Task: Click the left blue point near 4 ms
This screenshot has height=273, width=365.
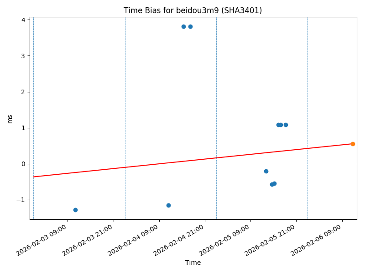Action: 183,26
